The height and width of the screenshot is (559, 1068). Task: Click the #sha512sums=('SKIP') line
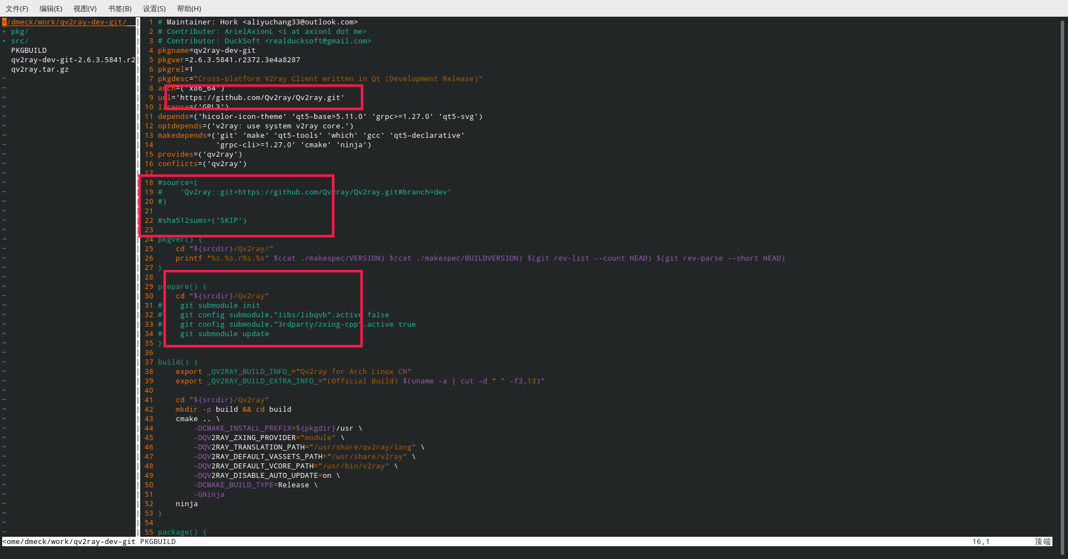point(202,221)
